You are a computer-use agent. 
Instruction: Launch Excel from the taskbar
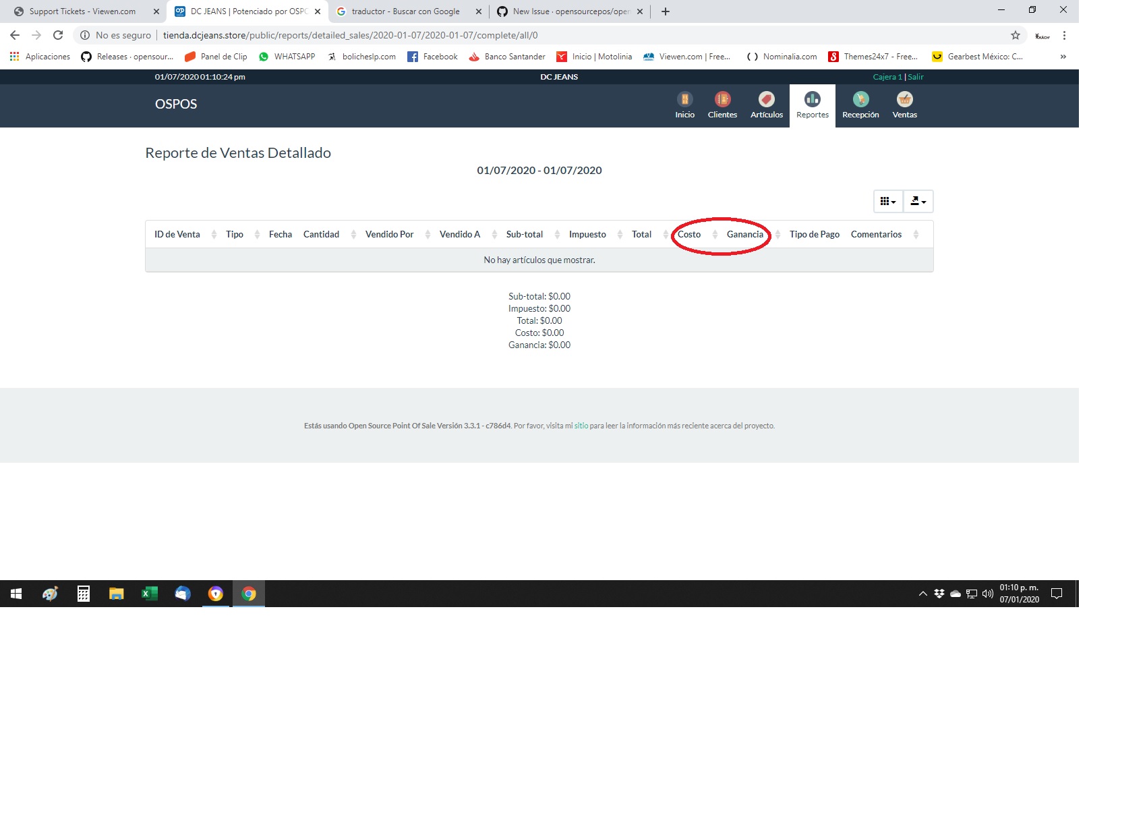[x=149, y=594]
